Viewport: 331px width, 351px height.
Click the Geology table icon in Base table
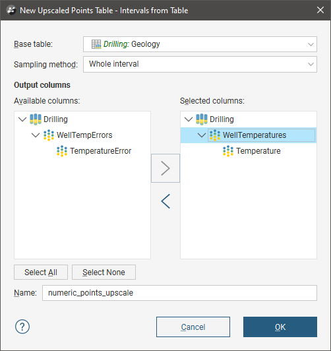click(96, 44)
